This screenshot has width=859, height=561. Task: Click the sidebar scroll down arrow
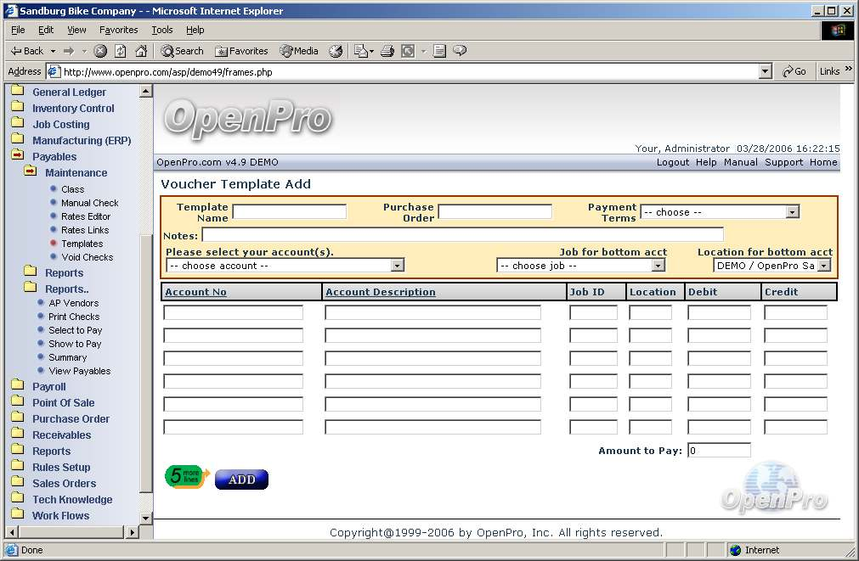coord(145,518)
